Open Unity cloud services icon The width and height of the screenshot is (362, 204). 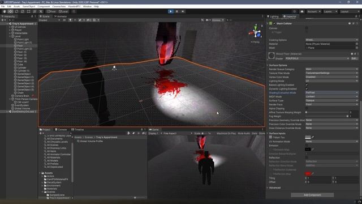pos(301,11)
